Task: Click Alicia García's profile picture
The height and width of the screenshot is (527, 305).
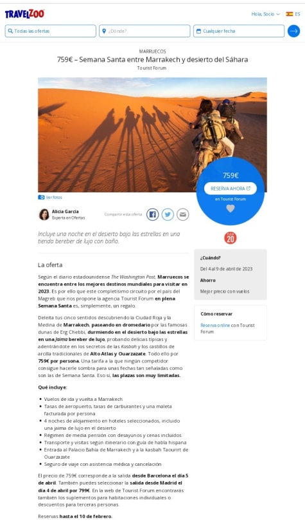Action: pyautogui.click(x=44, y=214)
